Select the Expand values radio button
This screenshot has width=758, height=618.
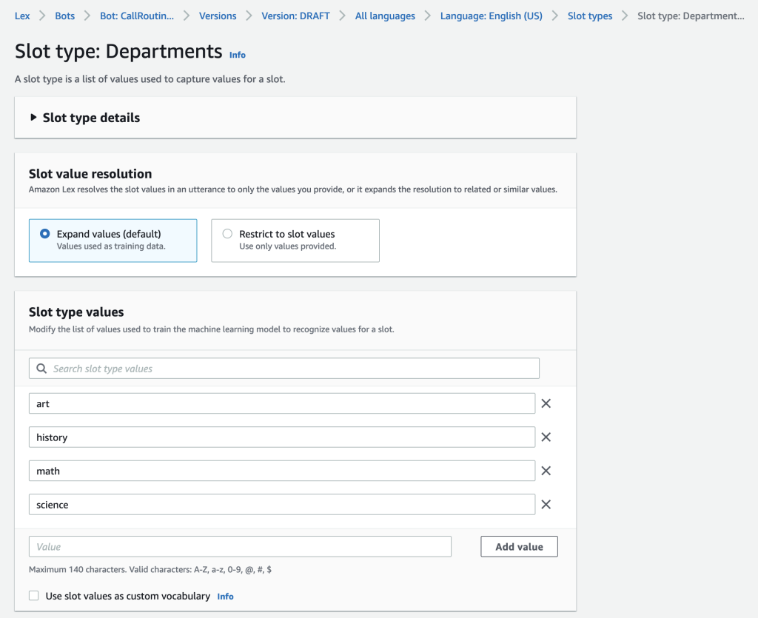pyautogui.click(x=44, y=232)
